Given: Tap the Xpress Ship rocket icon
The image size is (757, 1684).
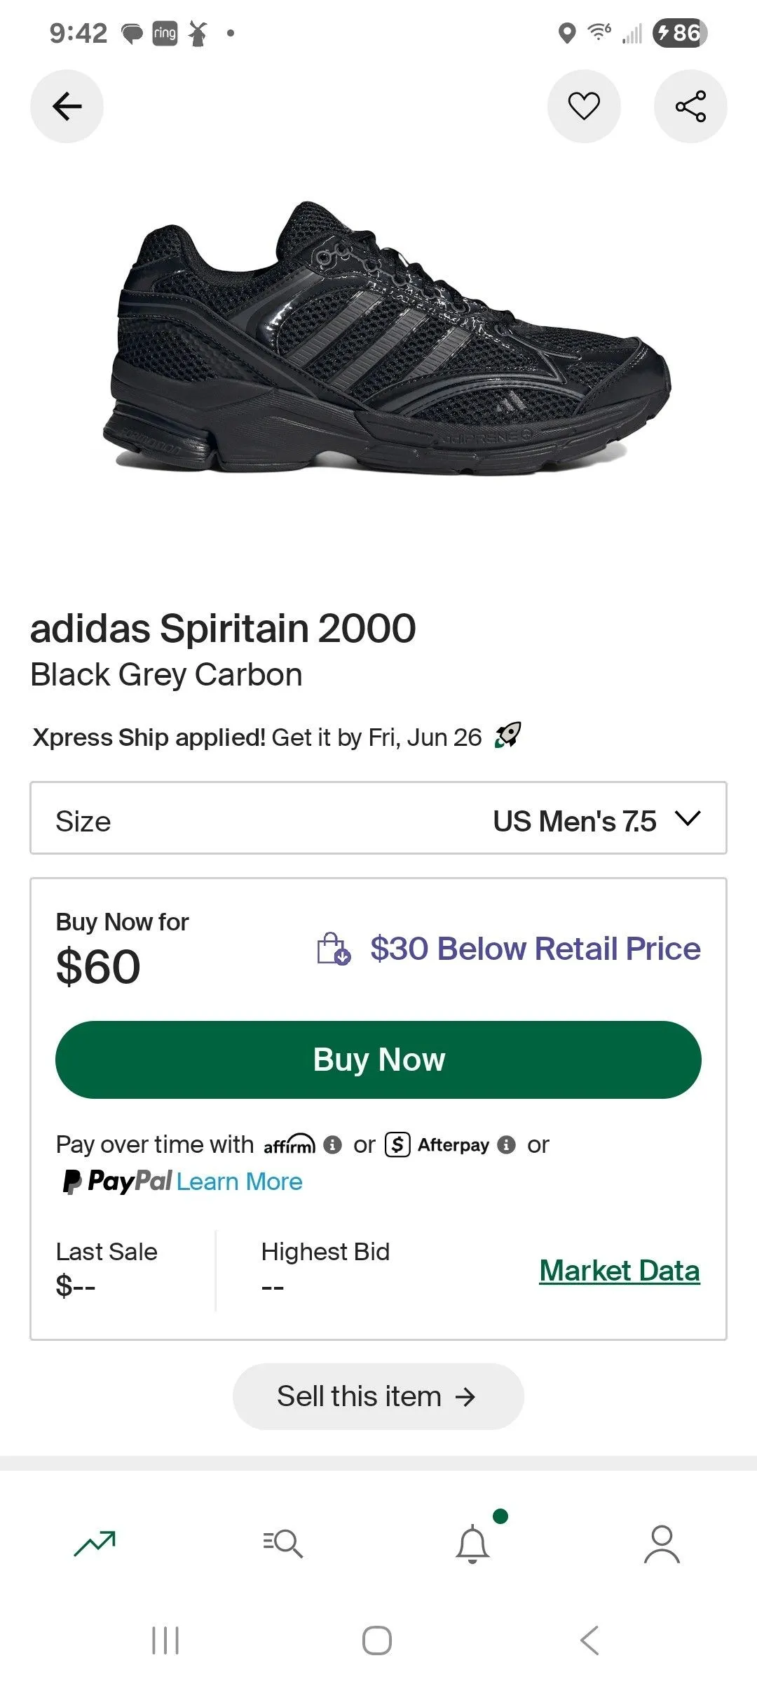Looking at the screenshot, I should tap(508, 735).
